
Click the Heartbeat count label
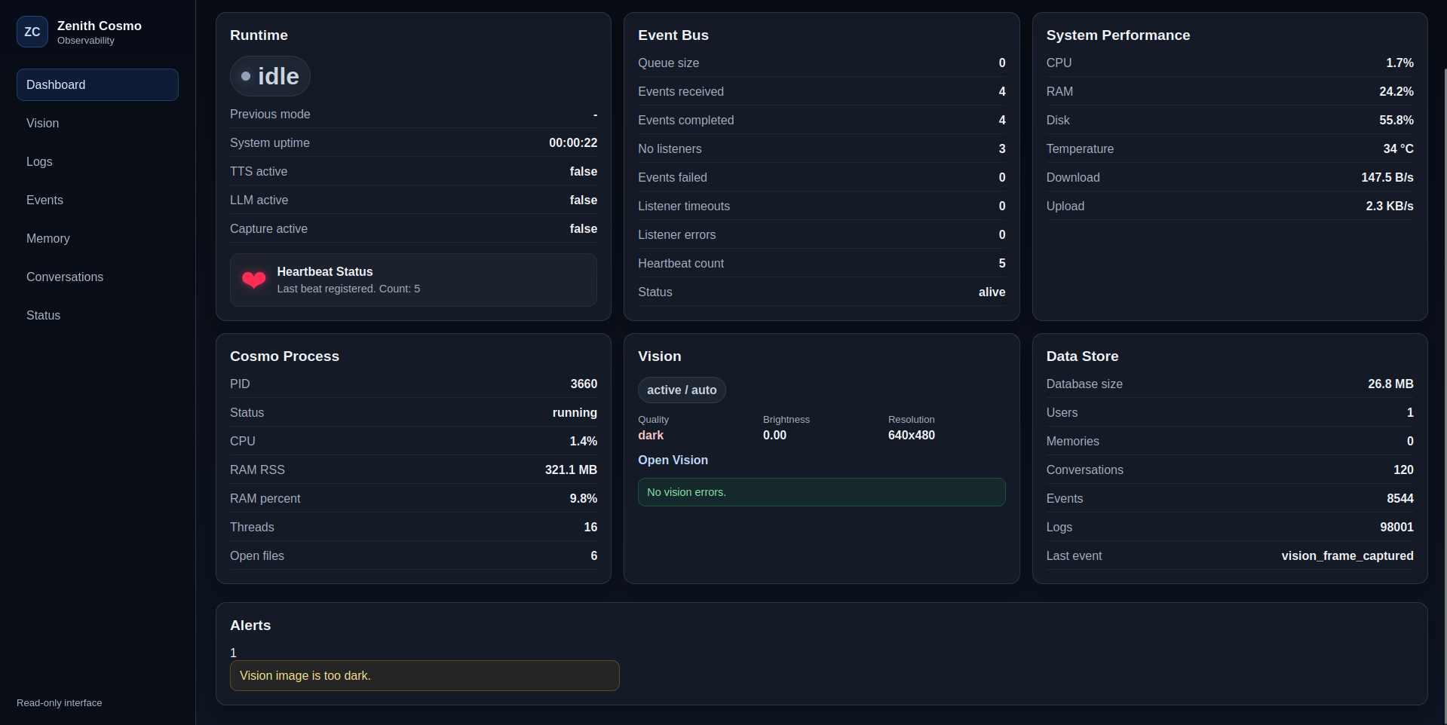681,263
